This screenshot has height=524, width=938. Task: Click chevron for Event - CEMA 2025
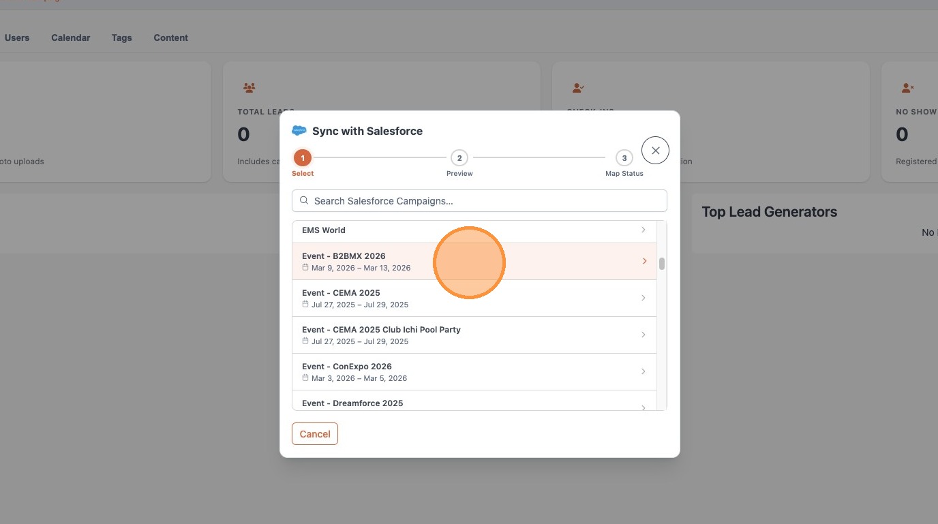(644, 298)
